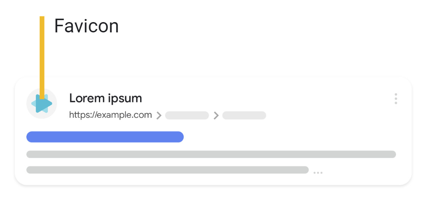The width and height of the screenshot is (441, 203).
Task: Click the letter L in Lorem ipsum
Action: (x=72, y=98)
